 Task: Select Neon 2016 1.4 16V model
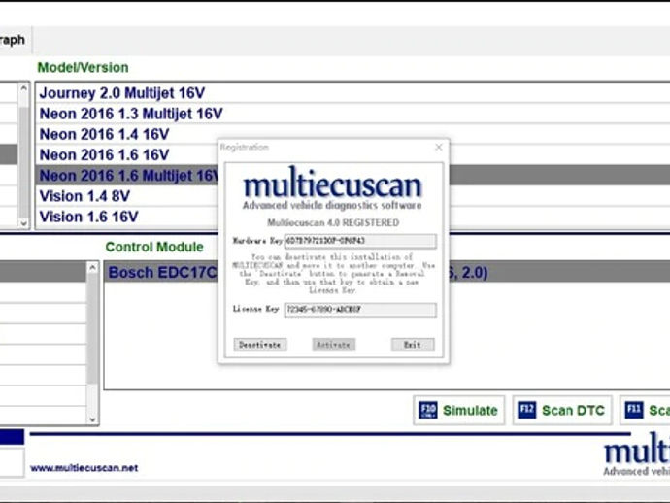[352, 134]
